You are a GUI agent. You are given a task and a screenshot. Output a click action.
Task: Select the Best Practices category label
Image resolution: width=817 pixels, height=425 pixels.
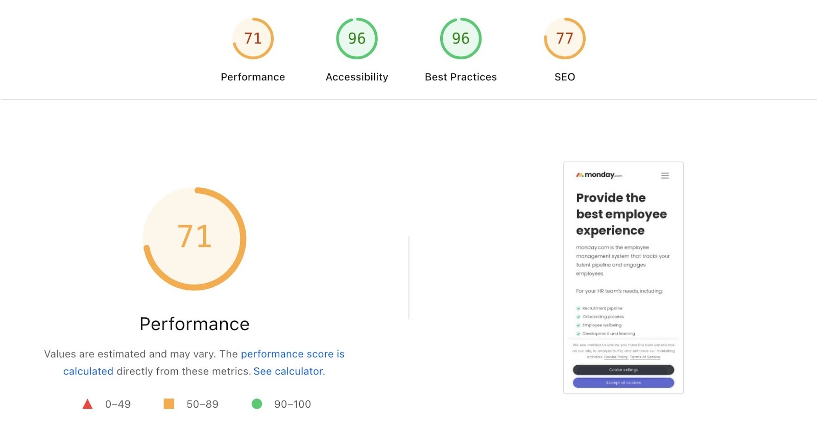pyautogui.click(x=460, y=77)
